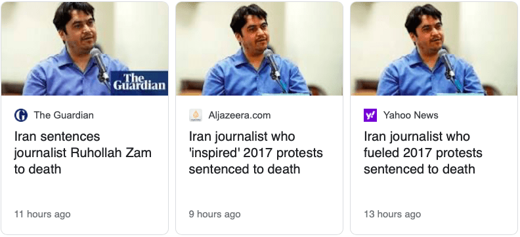Click the purple Yahoo News icon
The height and width of the screenshot is (237, 520).
coord(370,115)
